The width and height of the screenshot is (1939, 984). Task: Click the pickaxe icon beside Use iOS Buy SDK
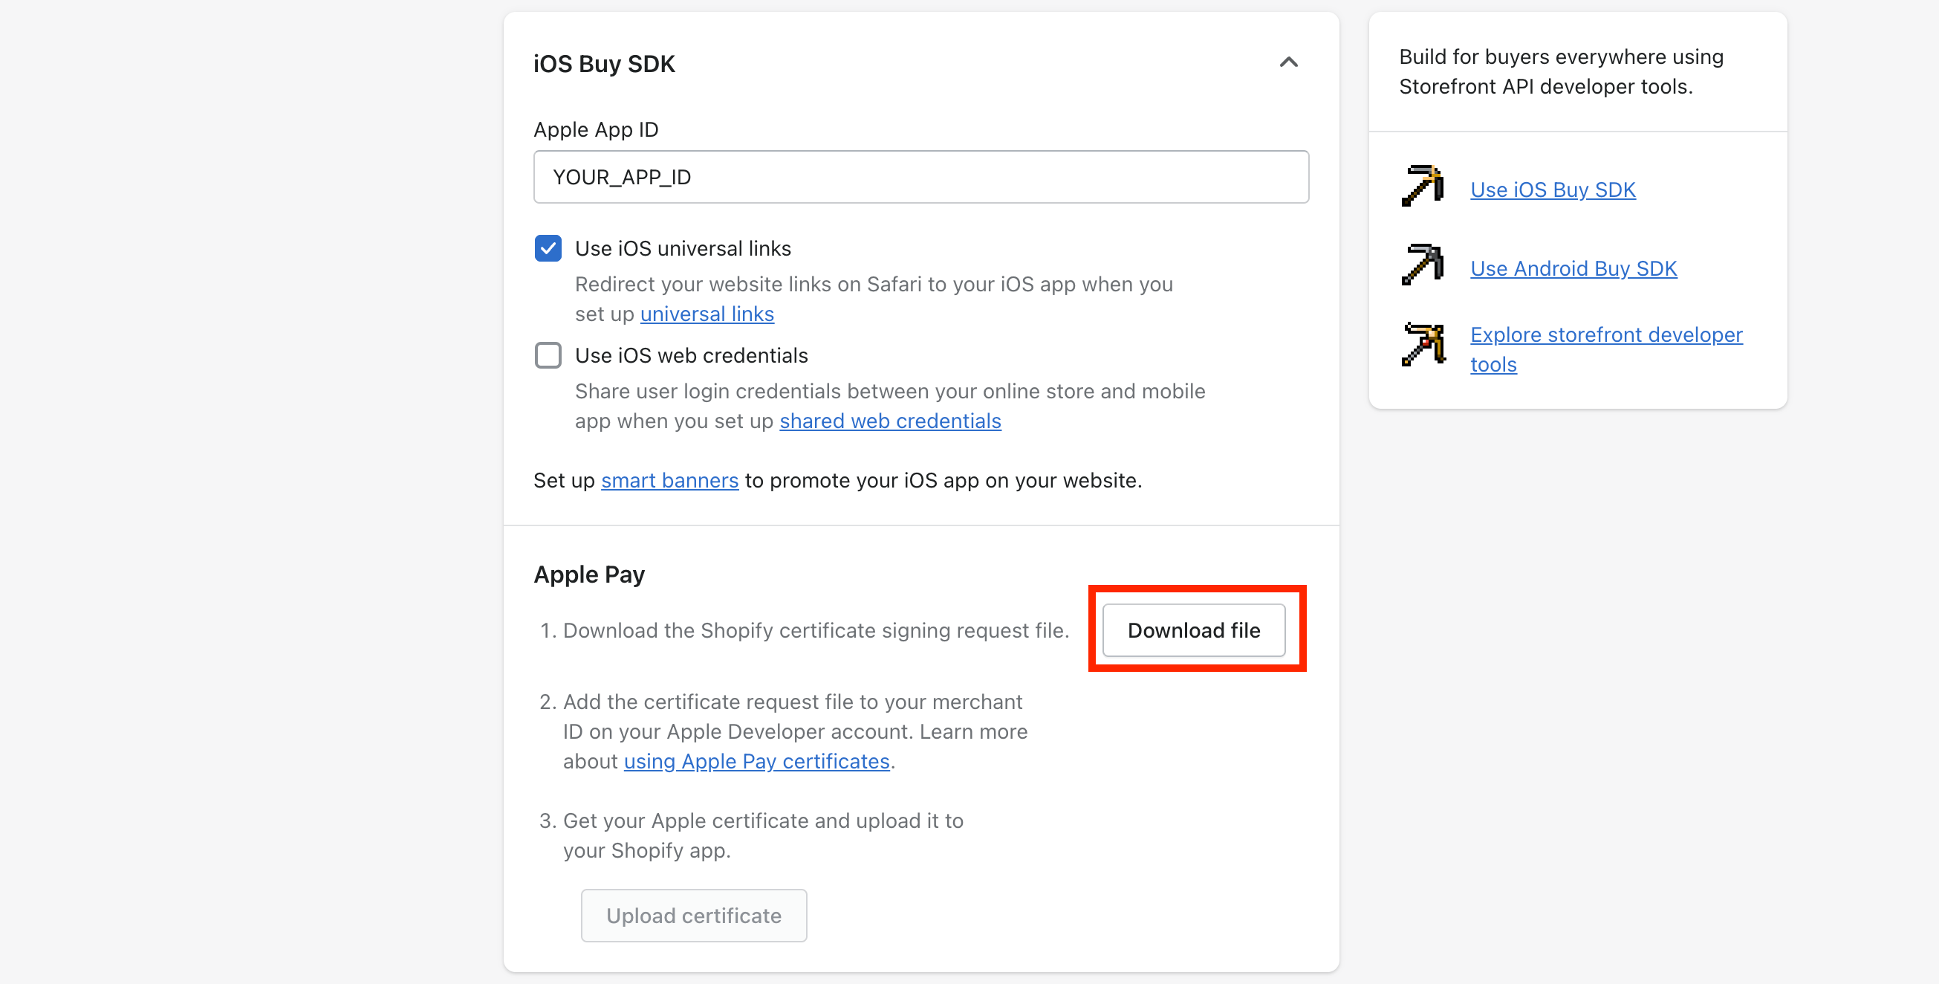click(x=1423, y=185)
